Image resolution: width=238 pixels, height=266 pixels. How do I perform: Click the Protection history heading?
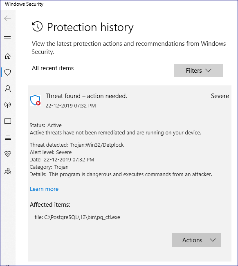(90, 27)
